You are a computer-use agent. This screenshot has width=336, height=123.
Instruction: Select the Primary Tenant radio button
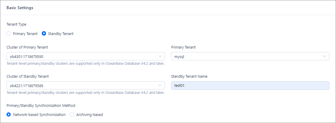pyautogui.click(x=9, y=34)
